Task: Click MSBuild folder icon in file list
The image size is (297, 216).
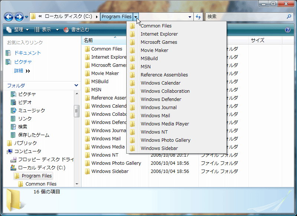Action: (87, 81)
